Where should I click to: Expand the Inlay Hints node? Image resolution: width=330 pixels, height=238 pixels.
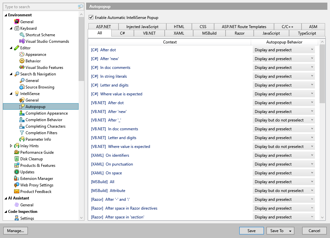11,146
